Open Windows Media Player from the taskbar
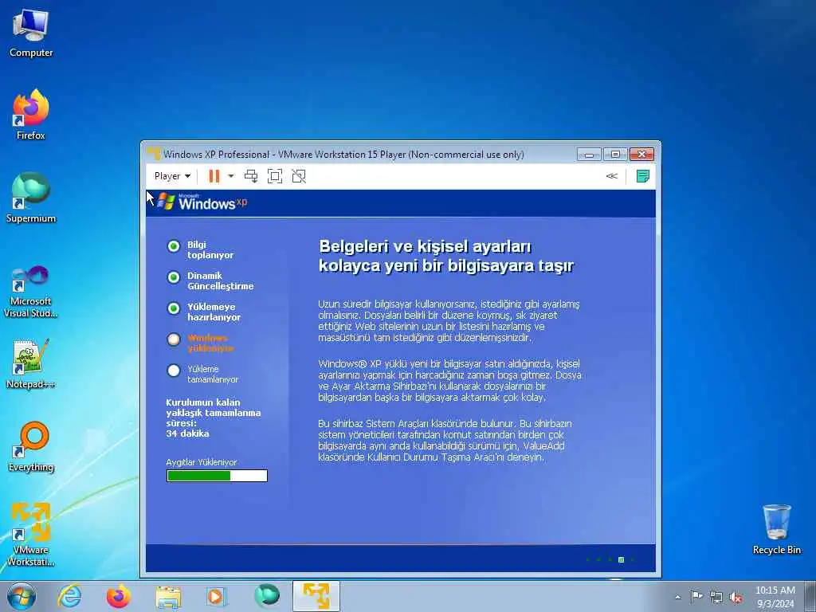 pyautogui.click(x=215, y=596)
